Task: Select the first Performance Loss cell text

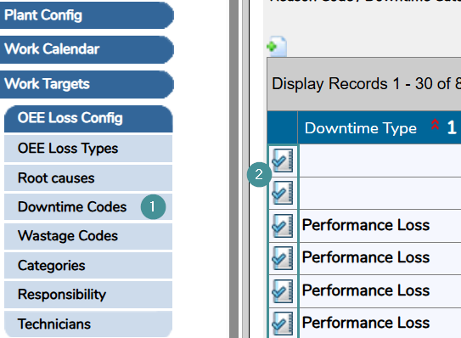Action: coord(366,225)
